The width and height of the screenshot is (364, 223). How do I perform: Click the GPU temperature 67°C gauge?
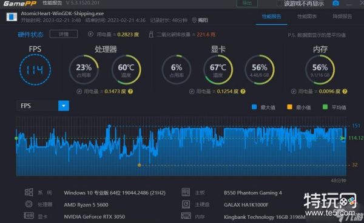pyautogui.click(x=218, y=69)
